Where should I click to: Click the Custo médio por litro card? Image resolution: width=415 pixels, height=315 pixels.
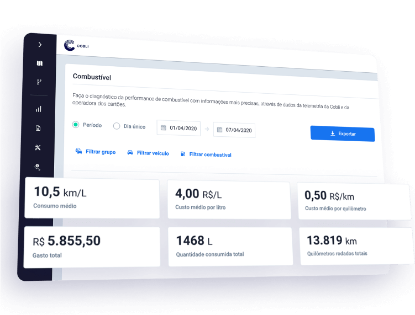(229, 200)
